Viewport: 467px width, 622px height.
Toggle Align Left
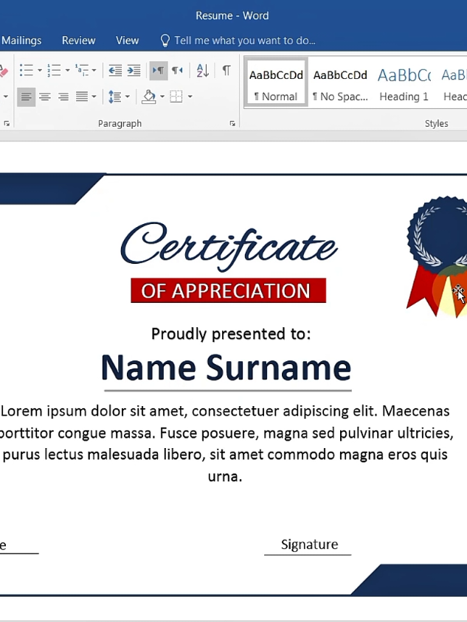[x=27, y=97]
